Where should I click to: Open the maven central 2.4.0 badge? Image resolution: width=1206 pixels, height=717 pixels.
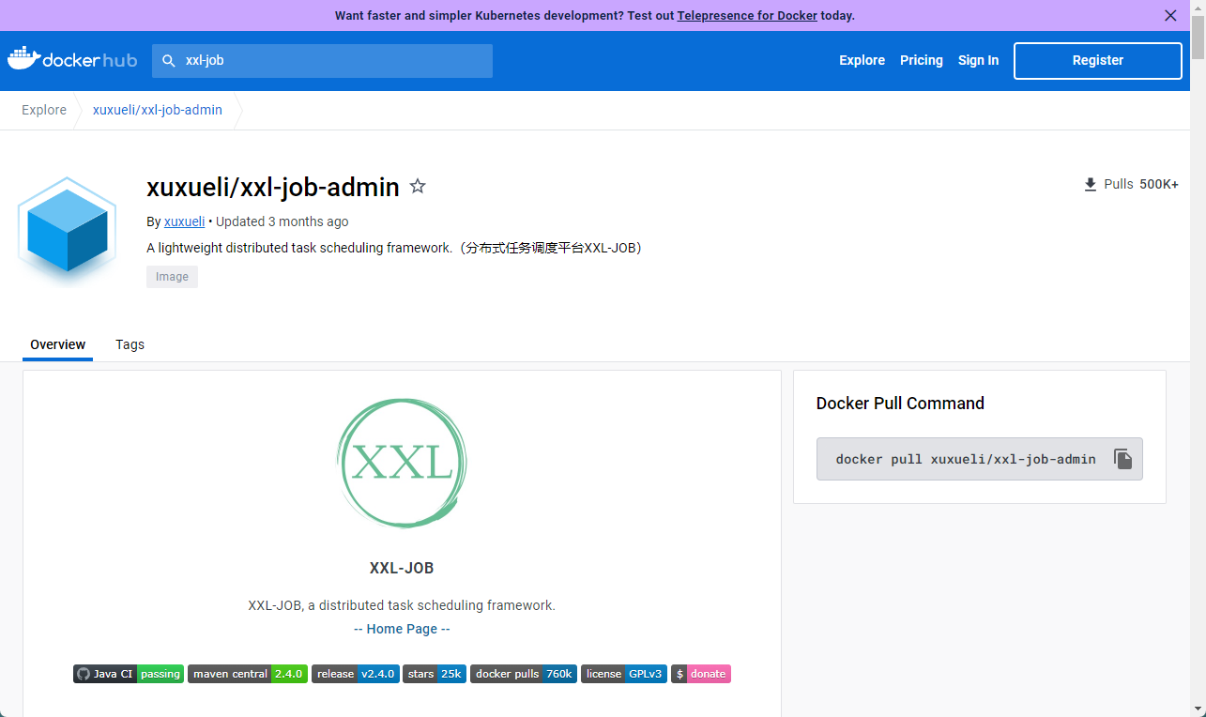coord(248,674)
